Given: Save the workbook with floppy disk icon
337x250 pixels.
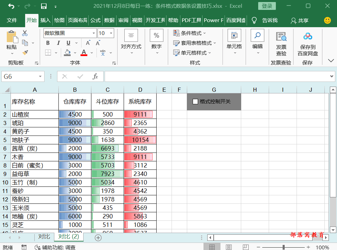Looking at the screenshot, I should coord(44,6).
